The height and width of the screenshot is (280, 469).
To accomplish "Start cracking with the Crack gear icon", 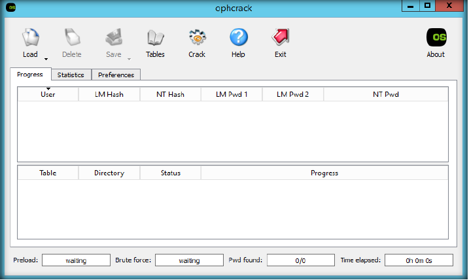I will pos(197,37).
